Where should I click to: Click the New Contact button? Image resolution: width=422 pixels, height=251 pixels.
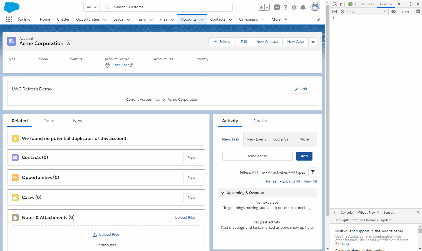click(x=267, y=42)
